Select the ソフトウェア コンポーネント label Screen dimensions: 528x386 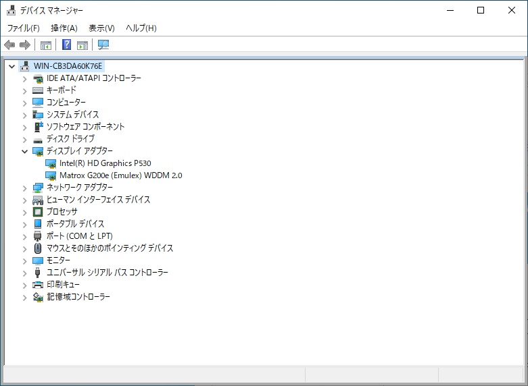click(86, 127)
